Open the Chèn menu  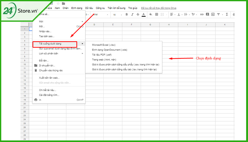[x=65, y=8]
